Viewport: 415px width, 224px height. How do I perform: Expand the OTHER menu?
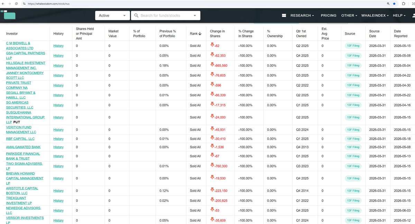coord(349,16)
